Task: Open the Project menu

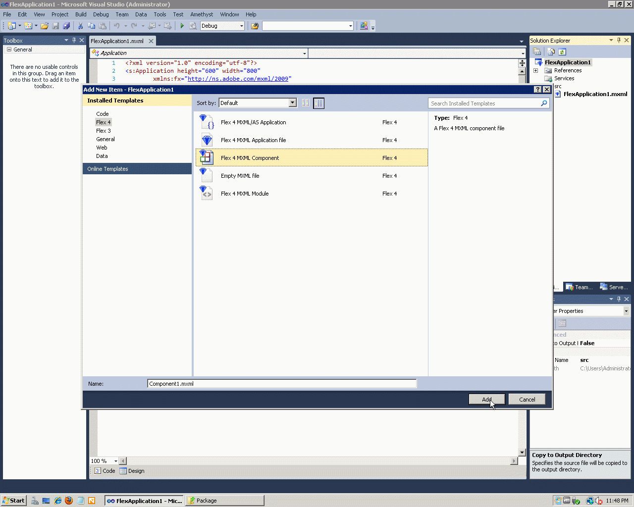Action: click(x=60, y=14)
